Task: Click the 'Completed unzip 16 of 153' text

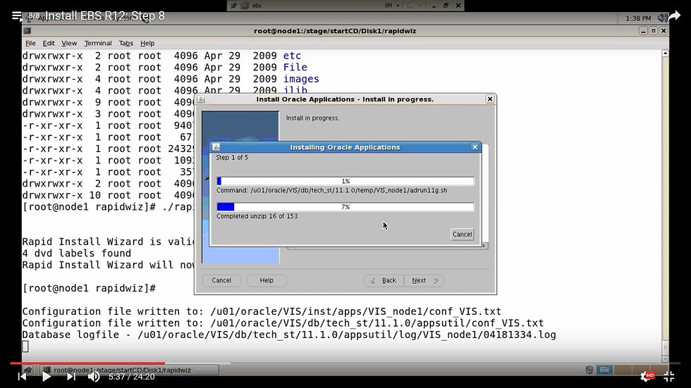Action: coord(257,216)
